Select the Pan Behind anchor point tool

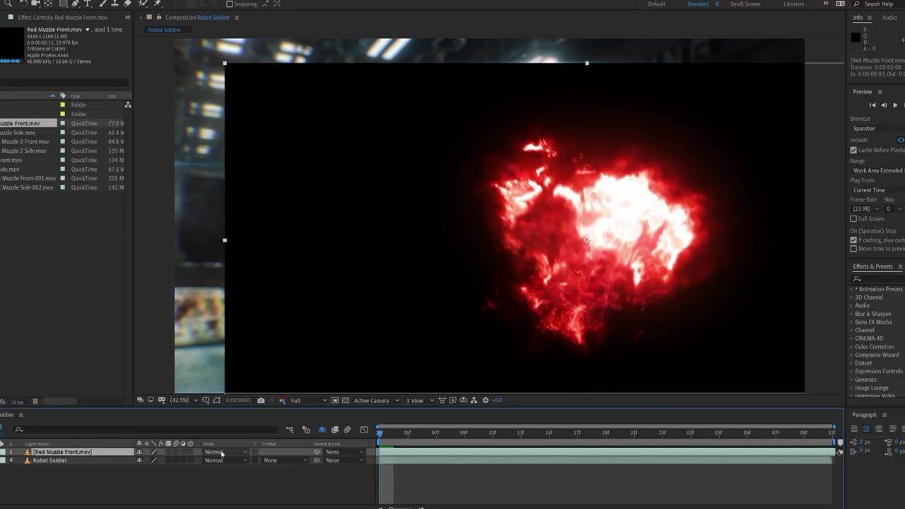point(48,4)
